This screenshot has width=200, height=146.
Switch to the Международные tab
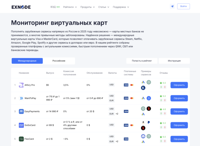tap(27, 61)
